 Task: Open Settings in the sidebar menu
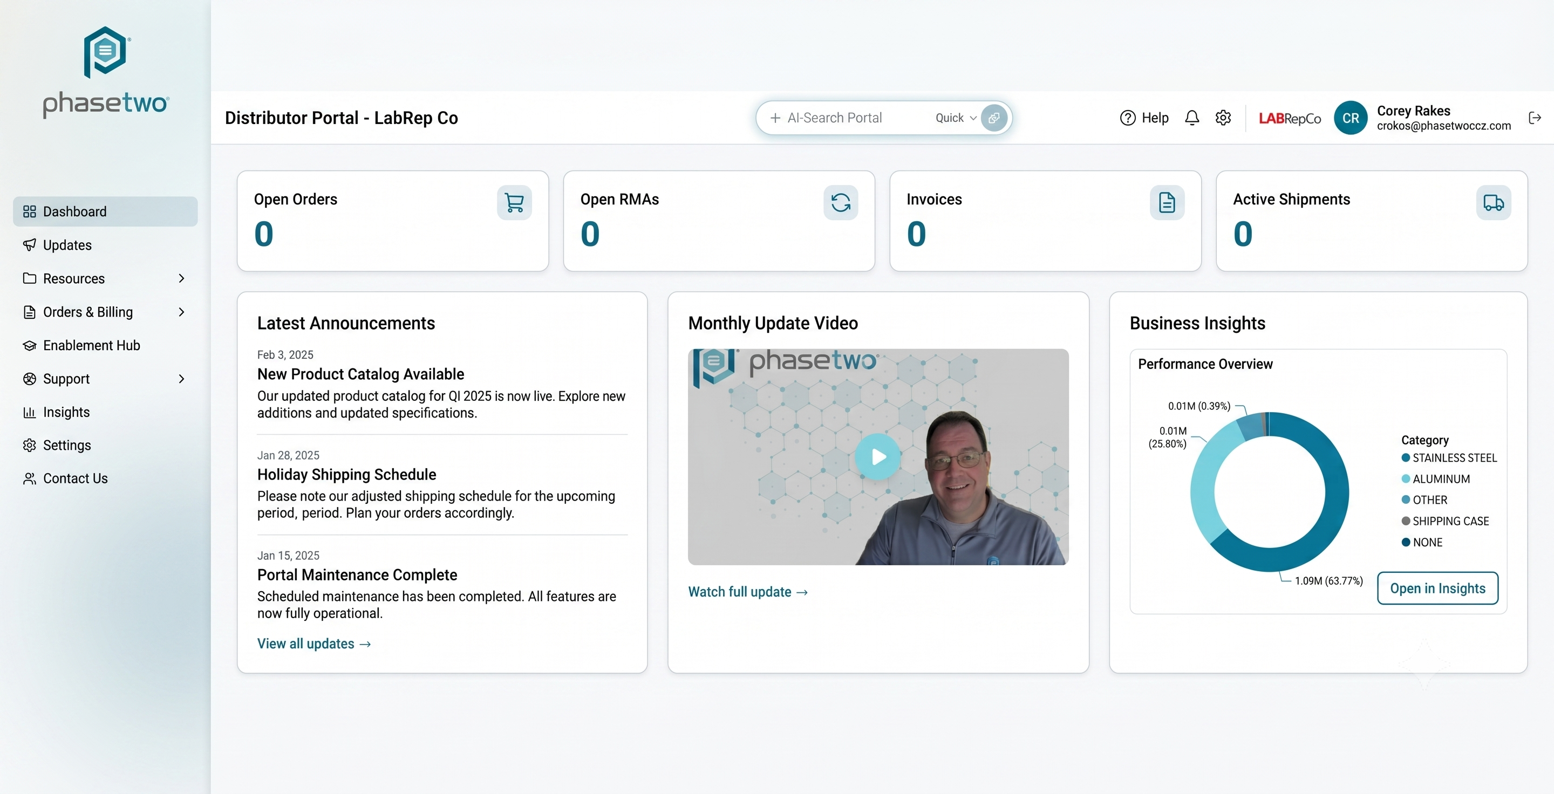[105, 445]
